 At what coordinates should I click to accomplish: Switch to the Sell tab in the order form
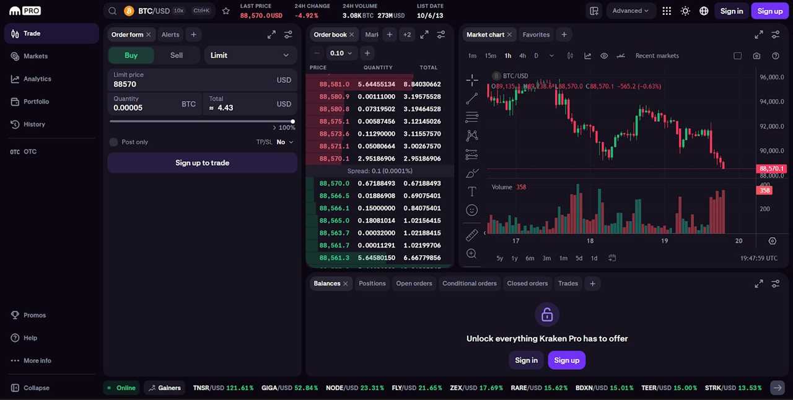click(x=176, y=55)
